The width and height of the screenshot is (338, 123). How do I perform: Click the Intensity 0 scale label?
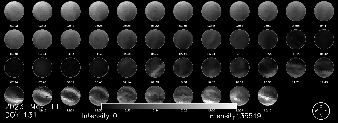pos(99,116)
